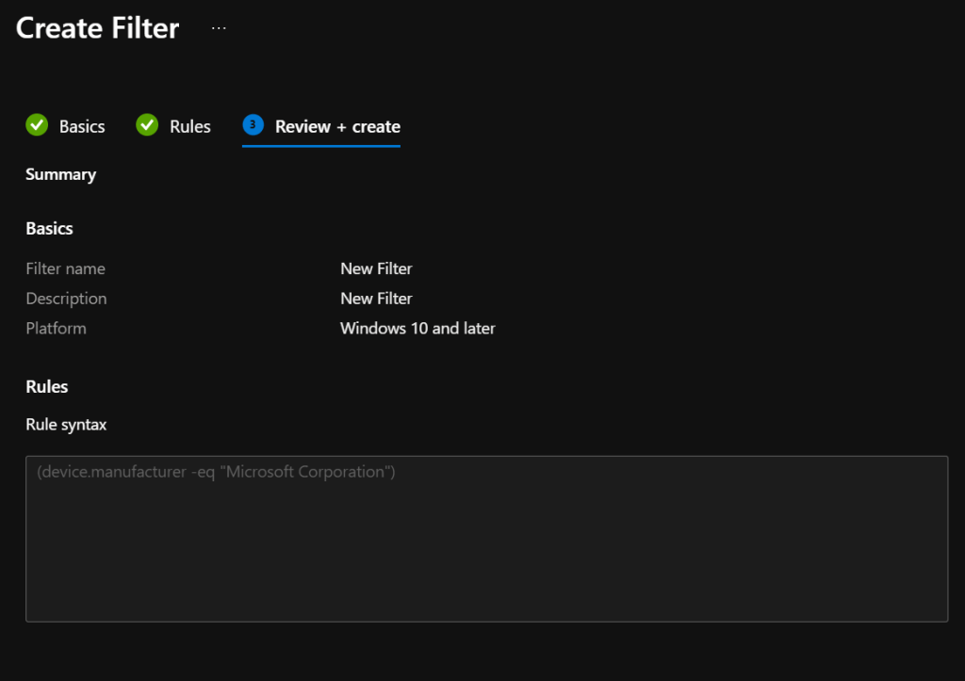Screen dimensions: 965x681
Task: Open the ellipsis more options menu
Action: 219,28
